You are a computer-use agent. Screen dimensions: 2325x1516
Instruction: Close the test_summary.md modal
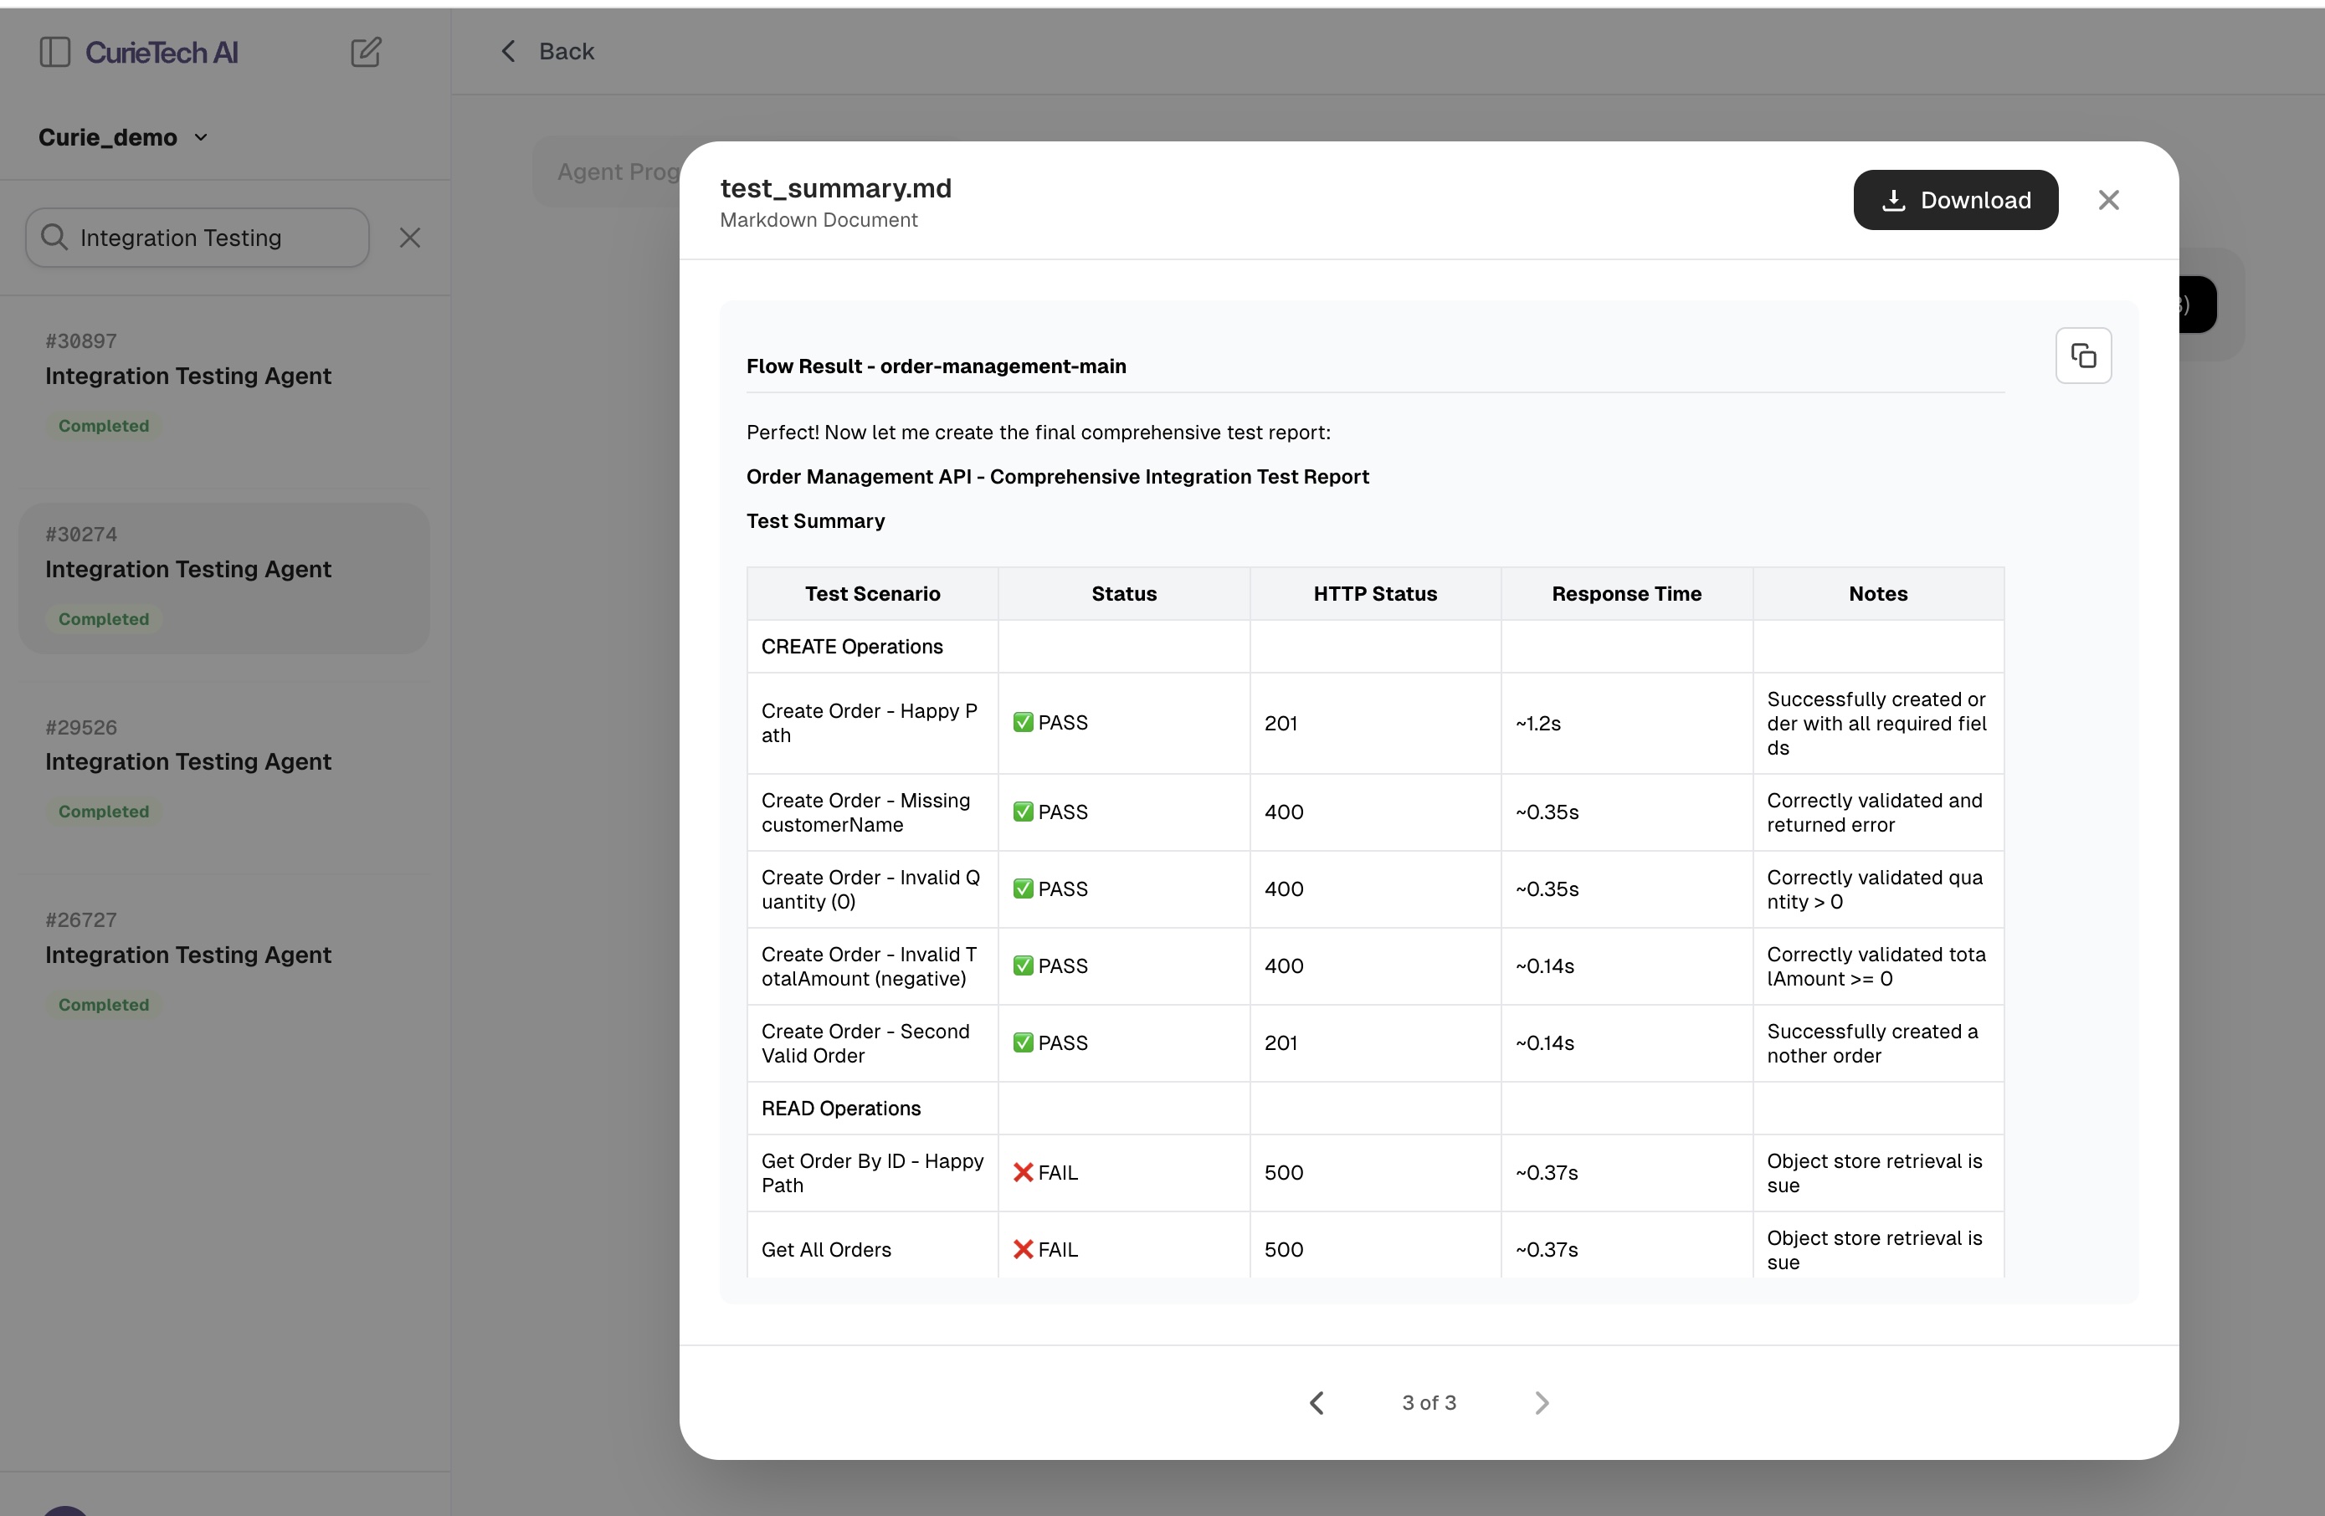coord(2108,200)
